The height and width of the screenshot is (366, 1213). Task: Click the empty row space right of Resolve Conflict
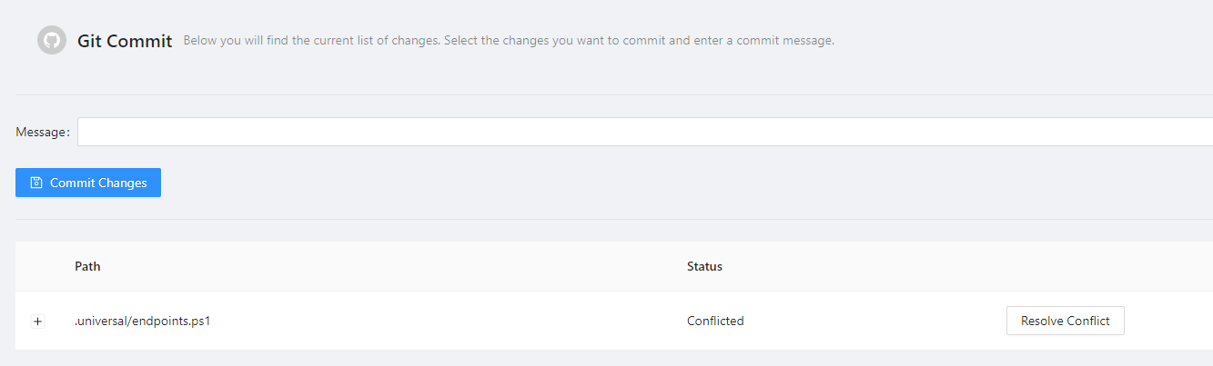coord(1169,321)
